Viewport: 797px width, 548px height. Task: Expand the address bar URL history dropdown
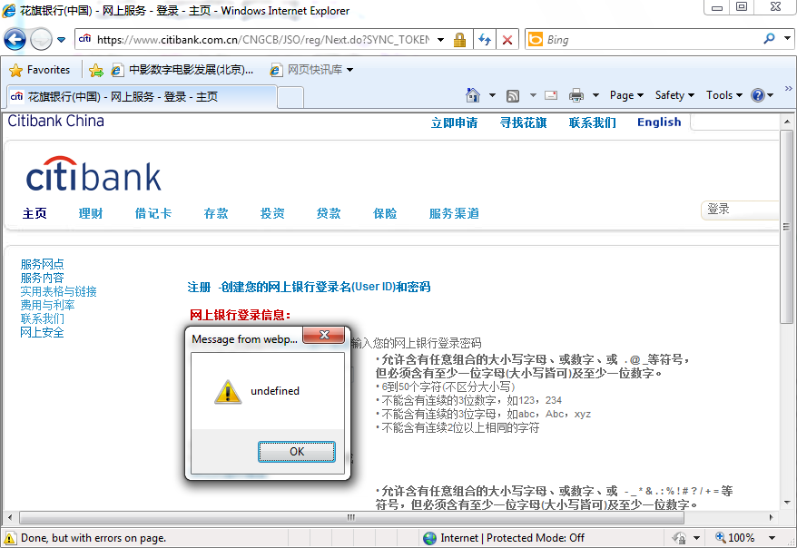440,40
